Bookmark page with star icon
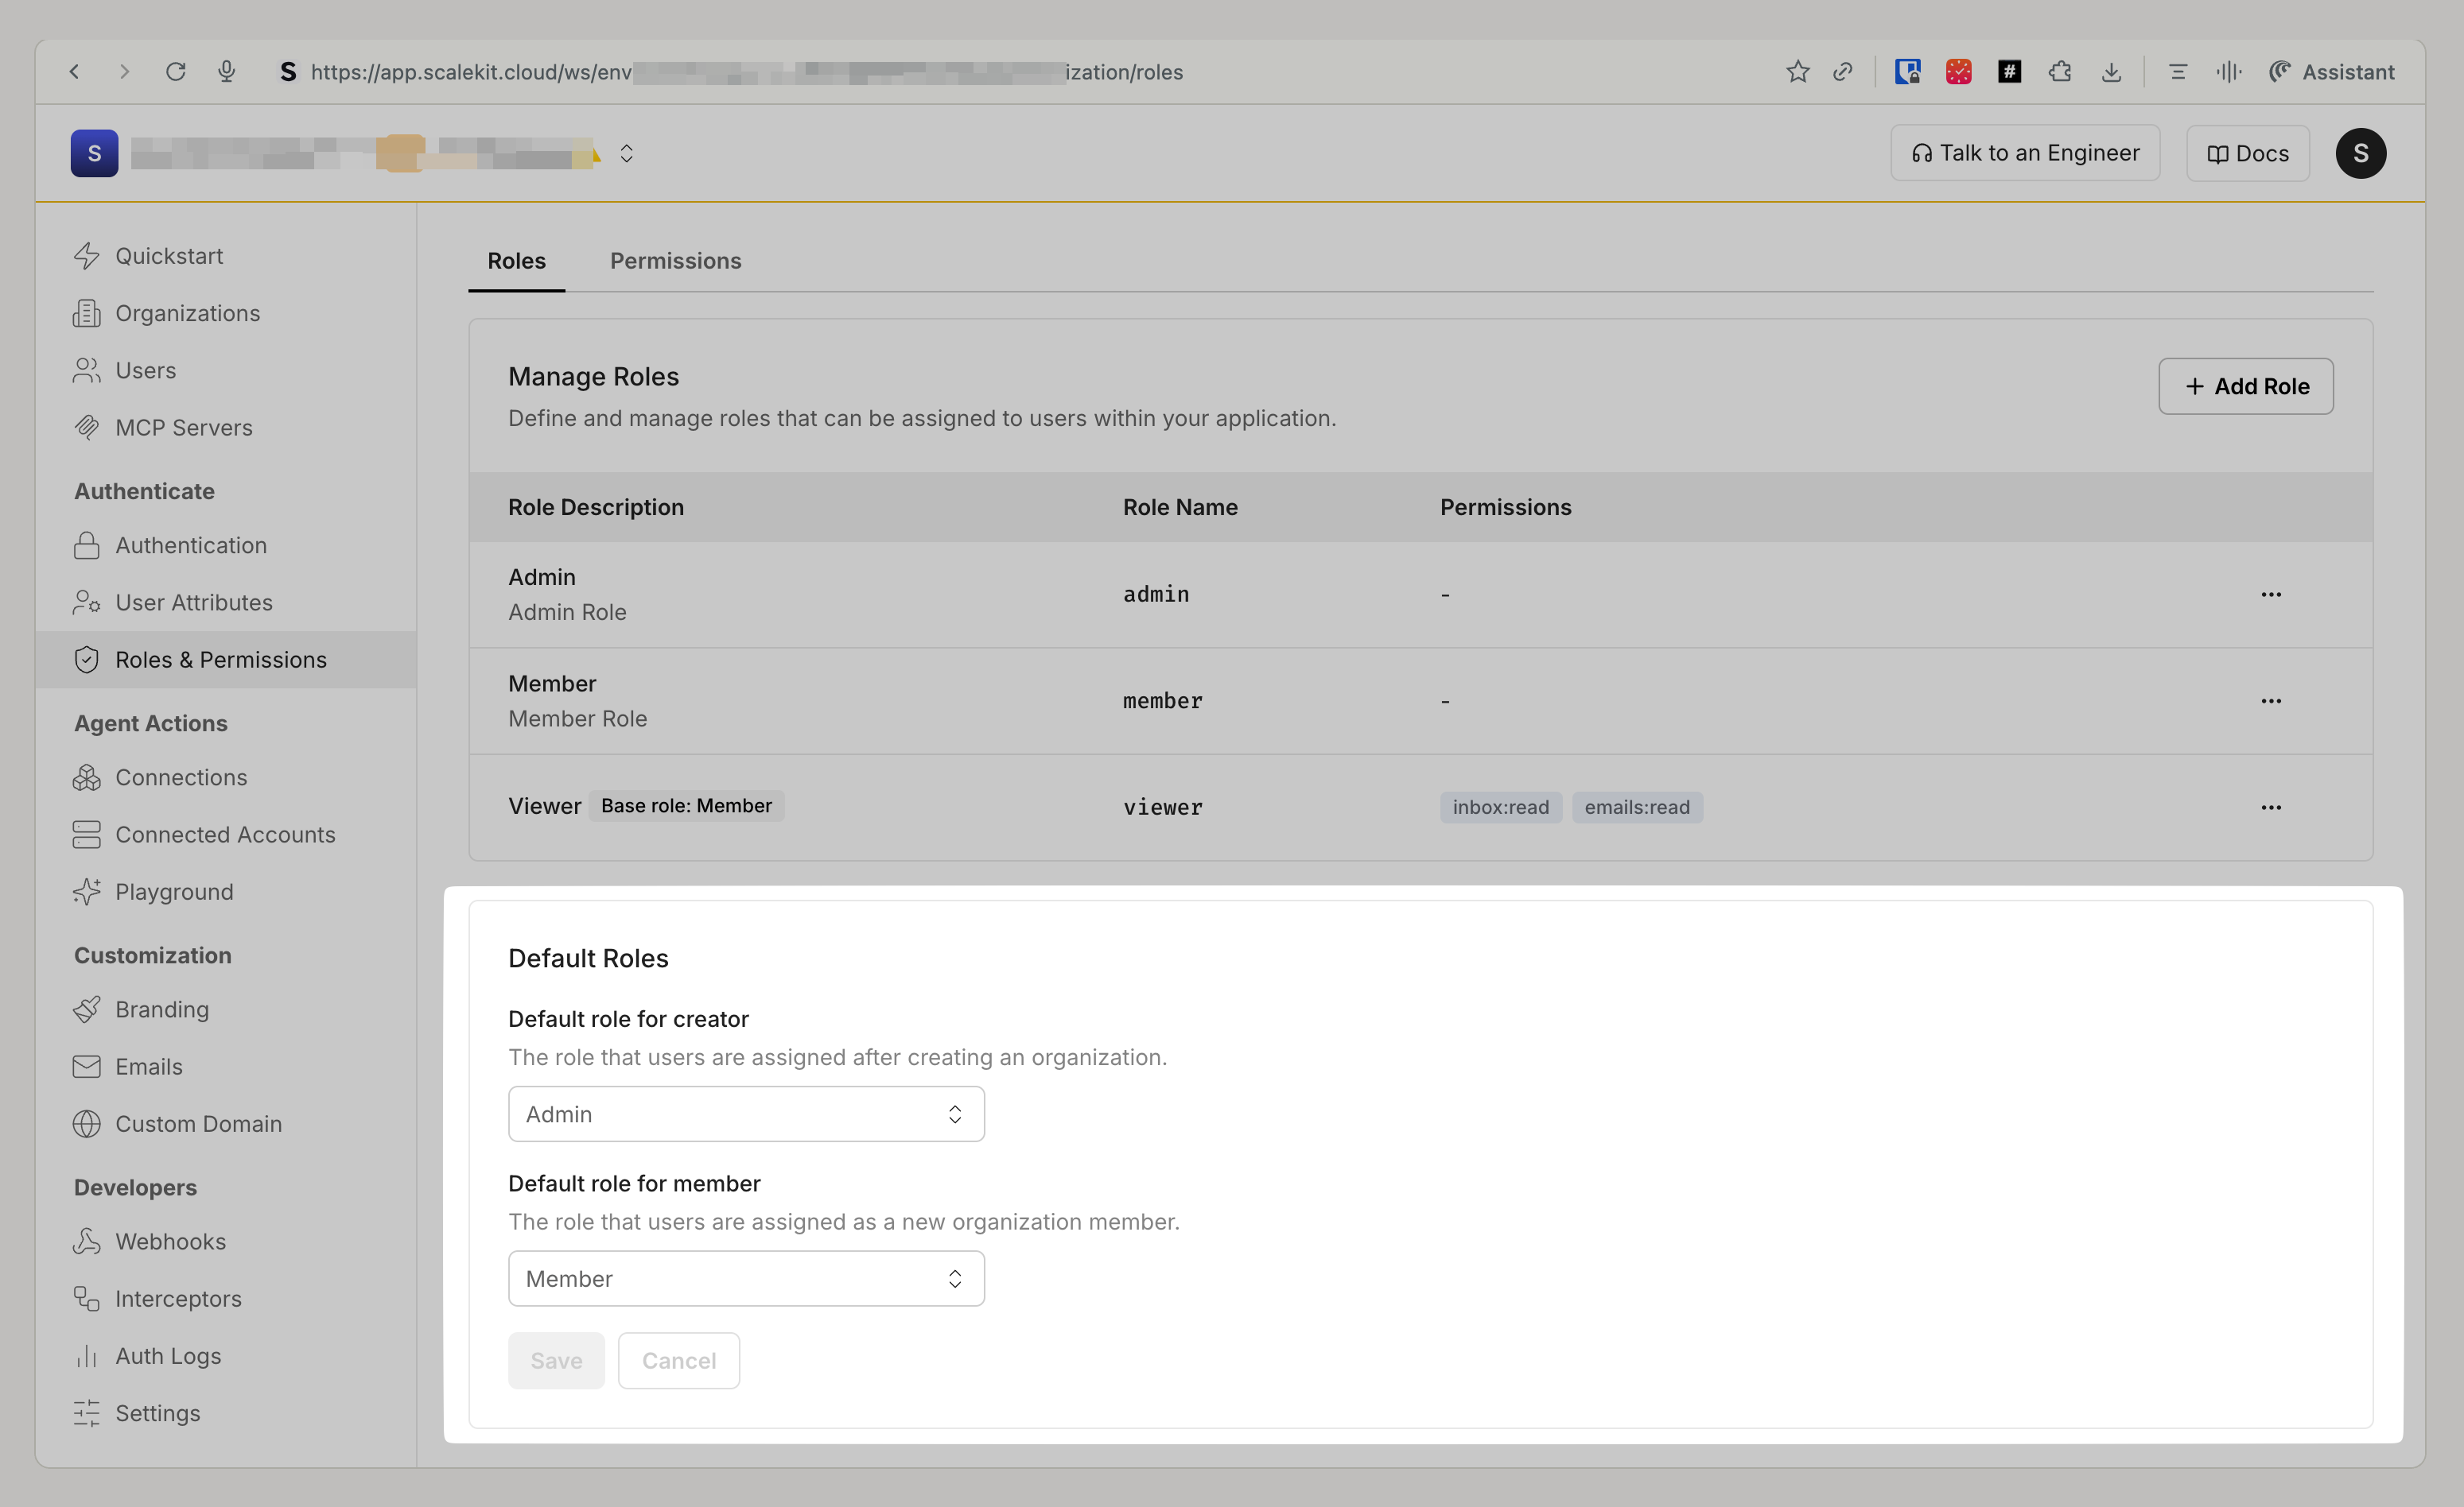The image size is (2464, 1507). click(1797, 72)
